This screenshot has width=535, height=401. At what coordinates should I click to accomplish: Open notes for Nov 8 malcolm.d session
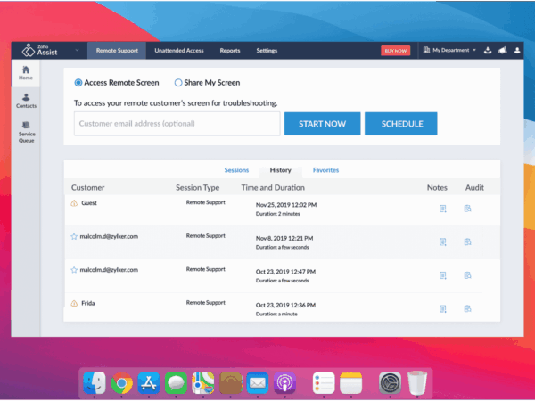pyautogui.click(x=442, y=241)
